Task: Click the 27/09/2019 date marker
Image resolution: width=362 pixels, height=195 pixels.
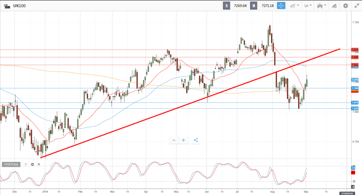Action: [347, 193]
